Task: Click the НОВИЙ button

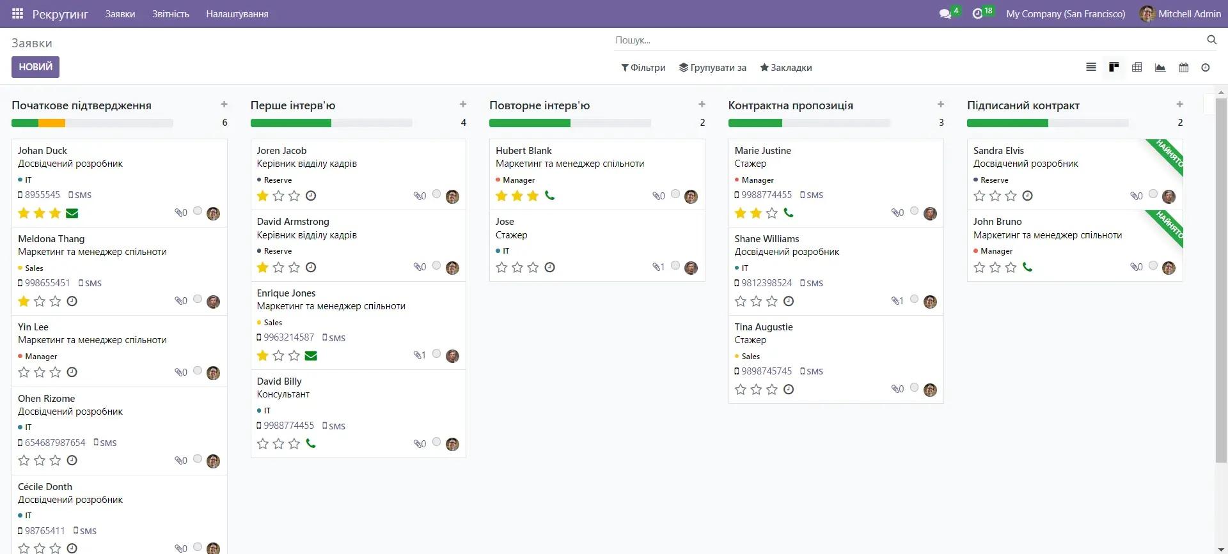Action: [x=35, y=67]
